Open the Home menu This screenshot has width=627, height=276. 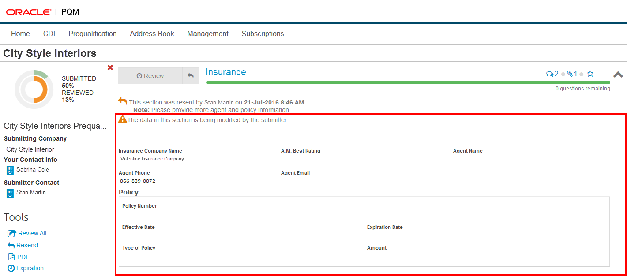click(20, 34)
